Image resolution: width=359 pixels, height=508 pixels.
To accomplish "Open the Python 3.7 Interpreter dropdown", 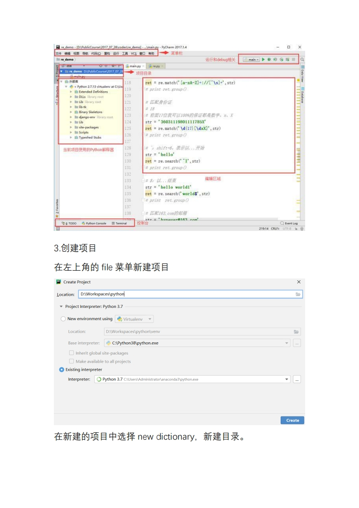I will tap(193, 379).
